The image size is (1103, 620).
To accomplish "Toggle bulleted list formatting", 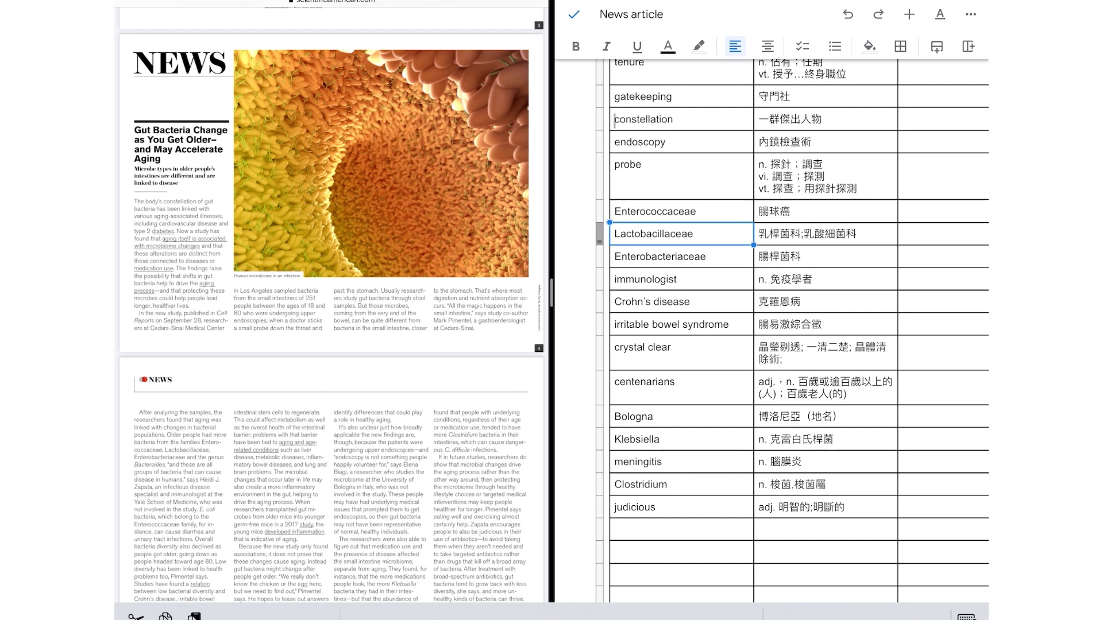I will (x=835, y=46).
